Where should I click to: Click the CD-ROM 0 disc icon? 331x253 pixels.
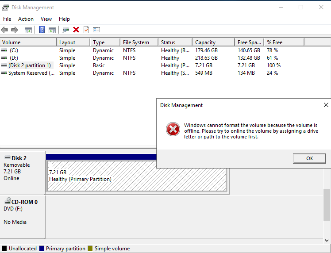pos(8,201)
